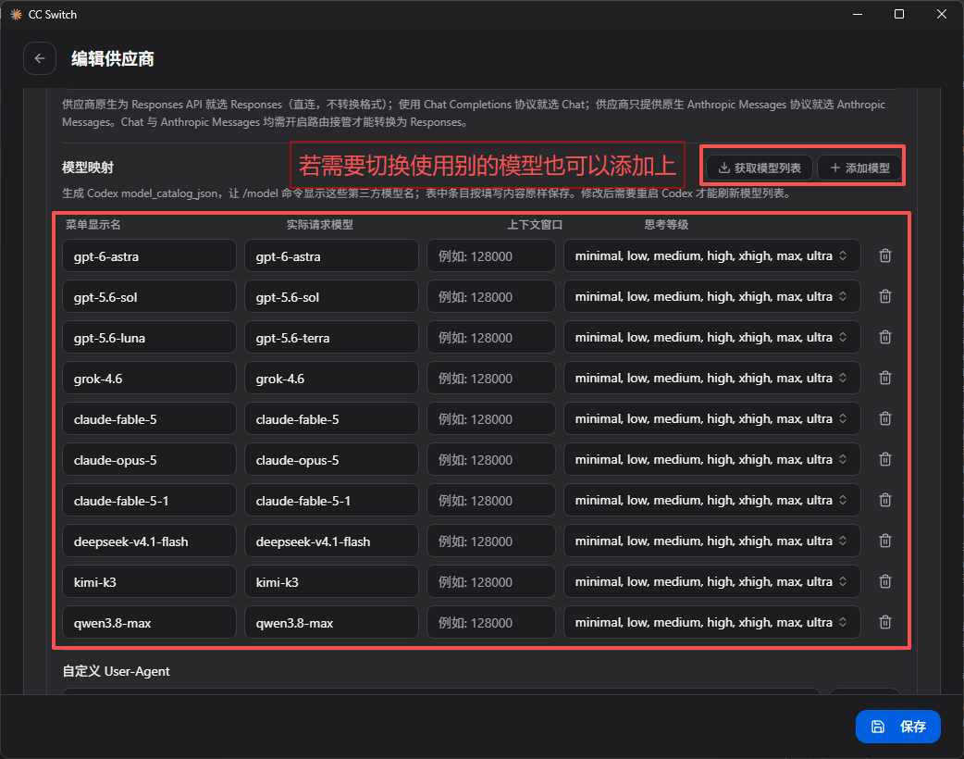
Task: Edit actual request model deepseek-v4.1-flash
Action: tap(331, 541)
